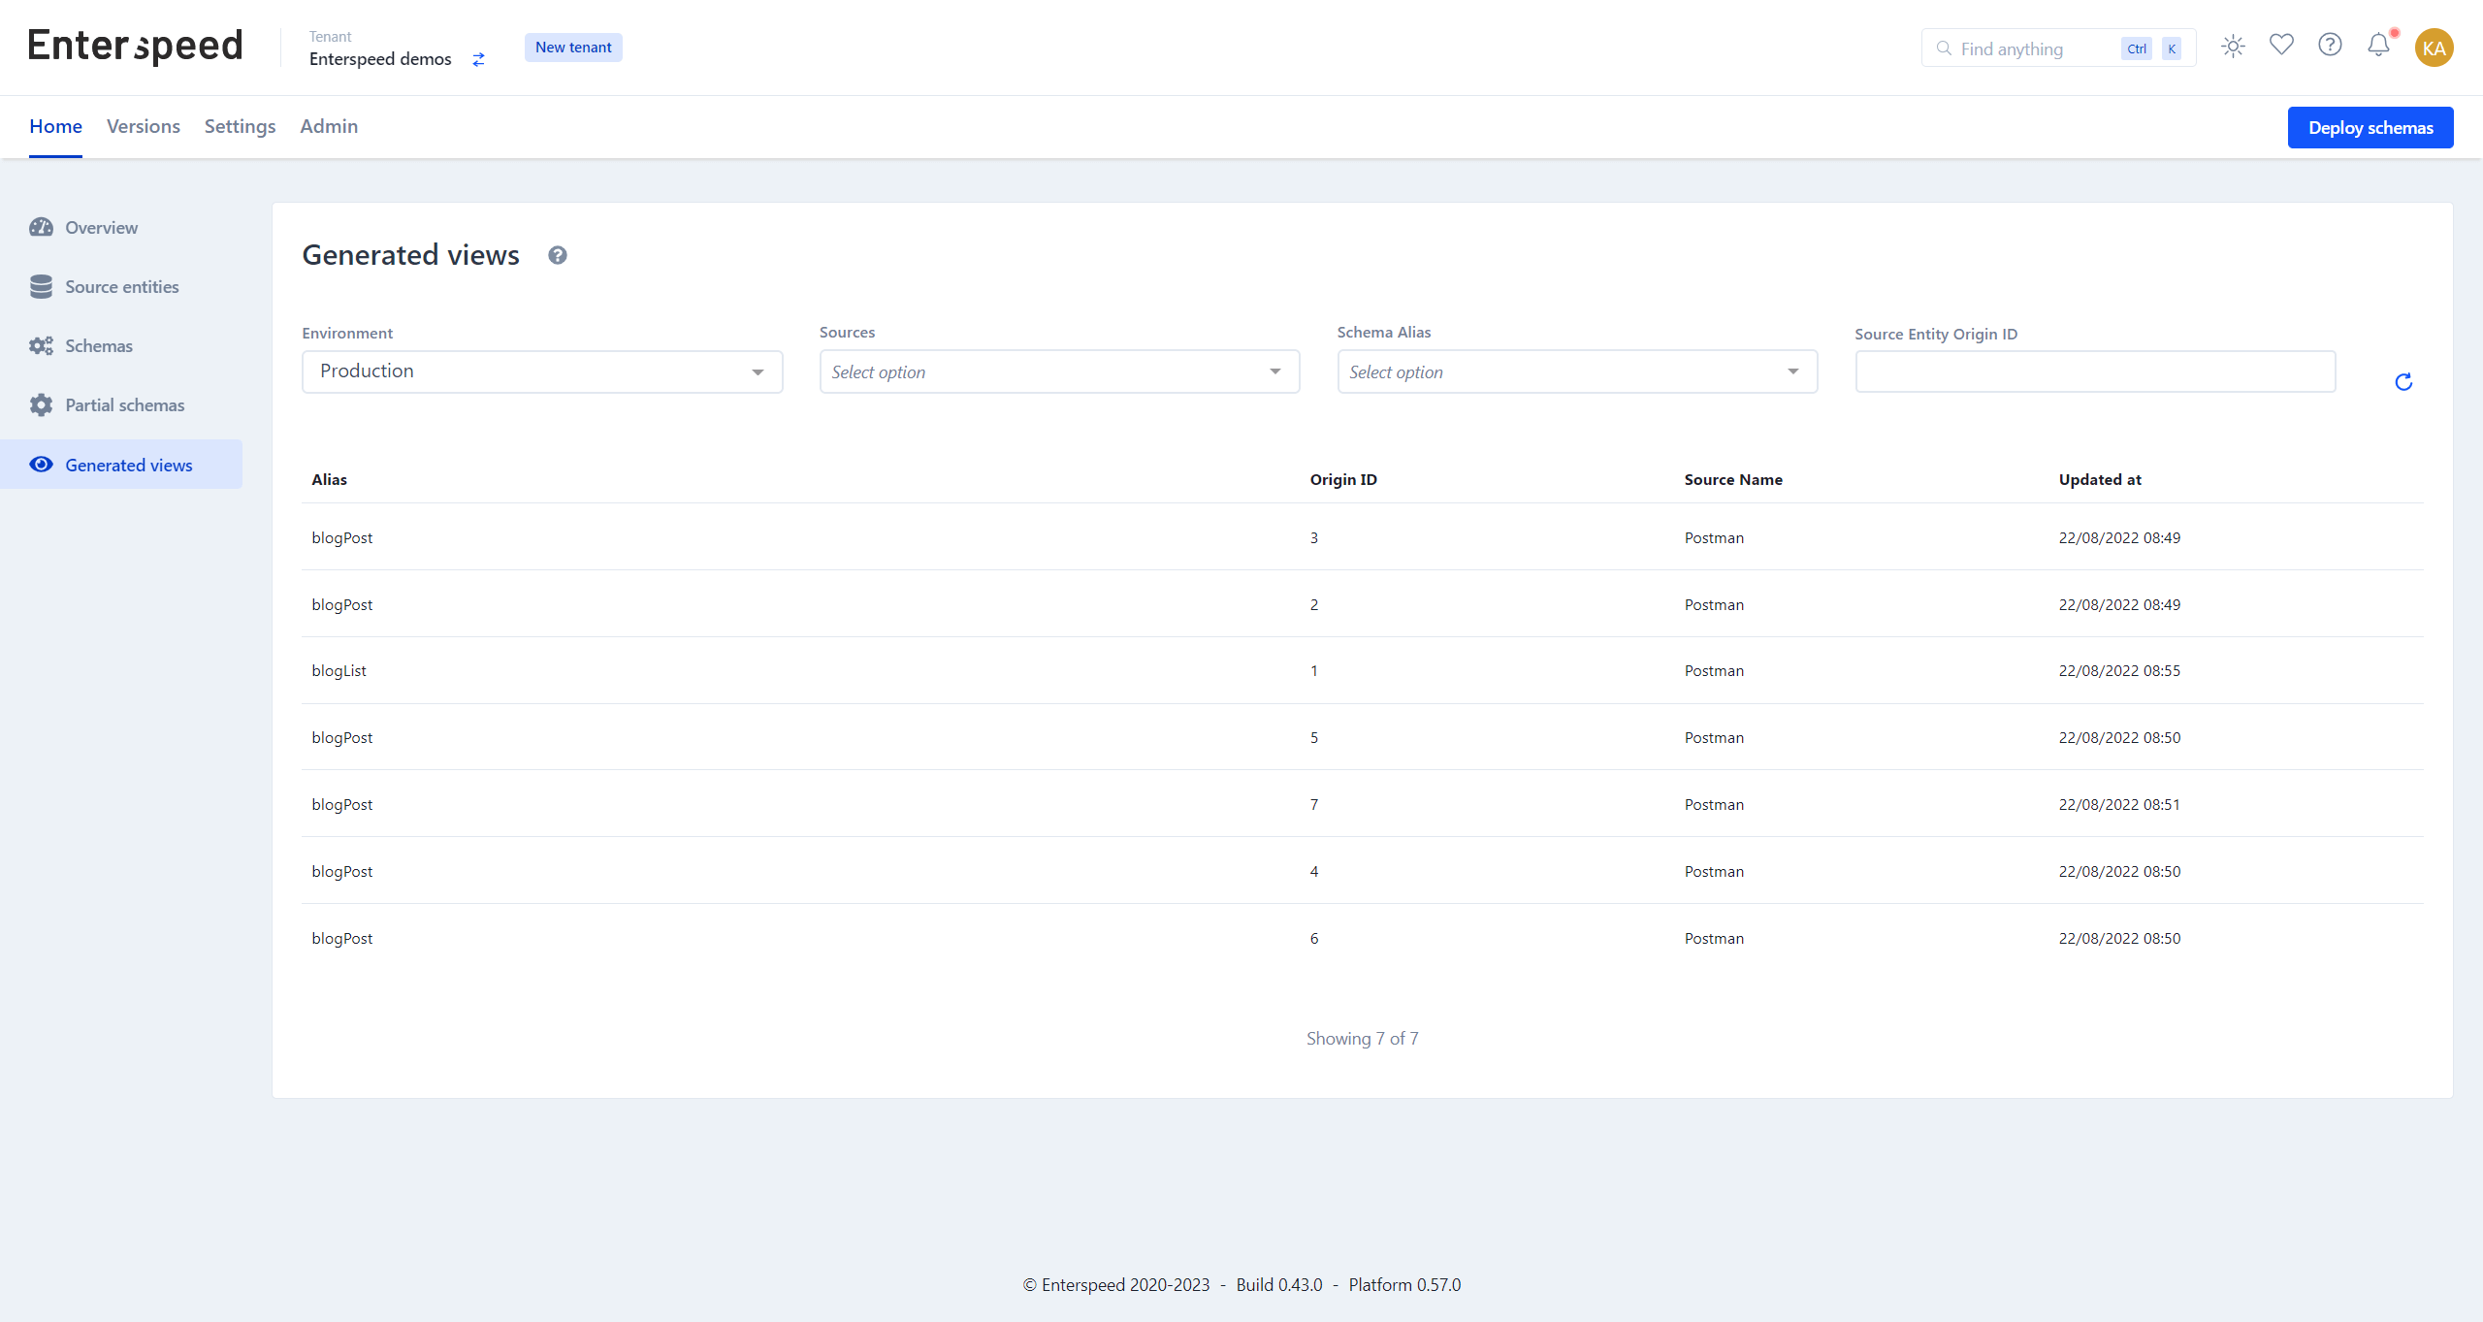2483x1322 pixels.
Task: Click the Schemas gears icon
Action: click(x=41, y=345)
